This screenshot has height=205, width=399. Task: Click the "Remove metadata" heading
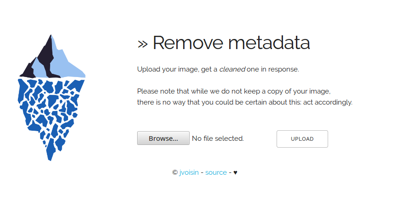coord(224,43)
